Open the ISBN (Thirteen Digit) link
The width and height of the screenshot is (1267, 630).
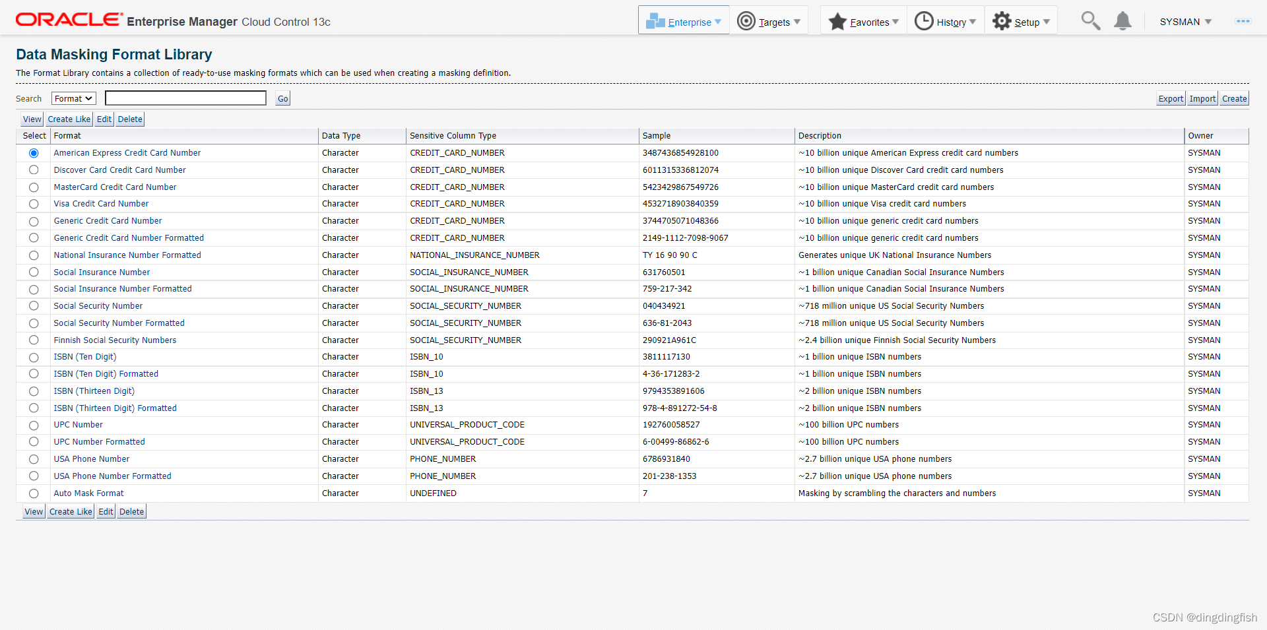click(x=94, y=391)
